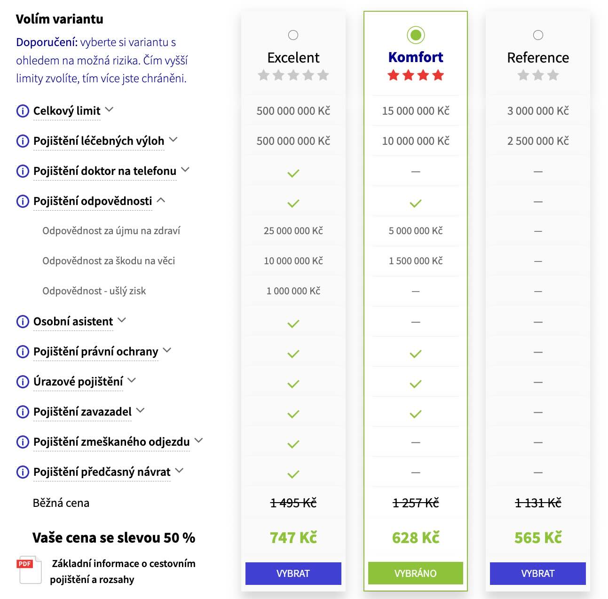This screenshot has width=608, height=599.
Task: Click VYBRAT button under Reference
Action: coord(538,574)
